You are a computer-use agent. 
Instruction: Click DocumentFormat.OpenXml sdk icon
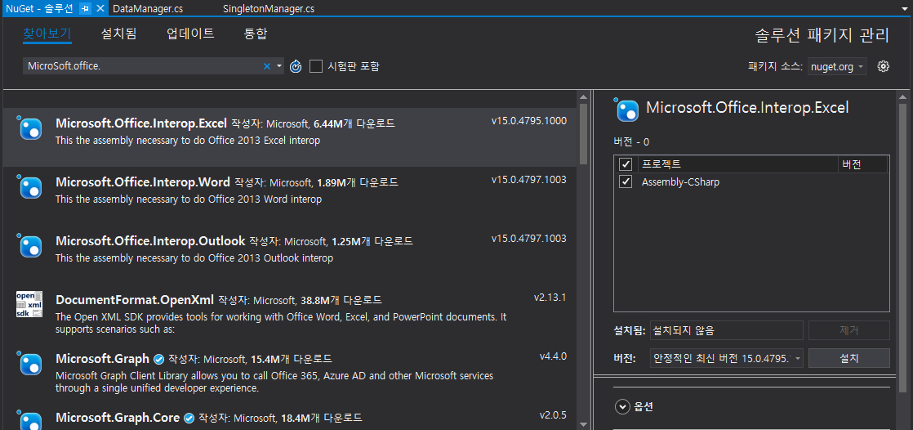point(29,304)
